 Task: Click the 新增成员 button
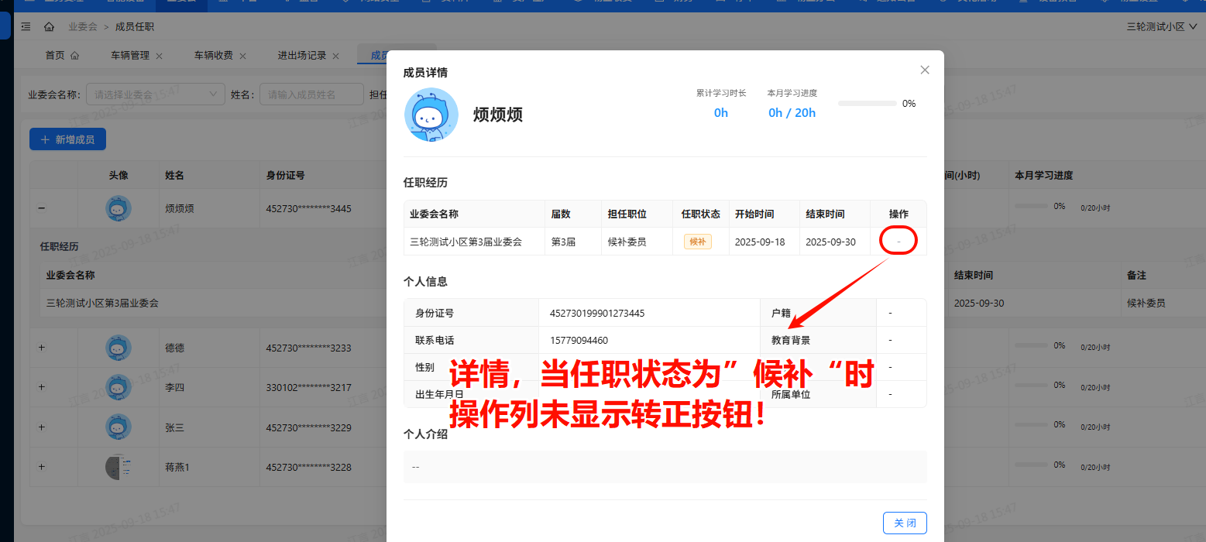point(67,139)
